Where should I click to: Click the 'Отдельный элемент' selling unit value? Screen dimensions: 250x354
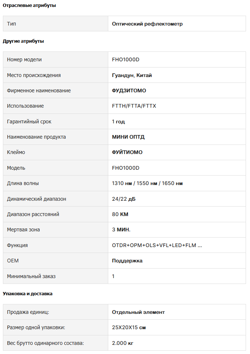pyautogui.click(x=138, y=312)
